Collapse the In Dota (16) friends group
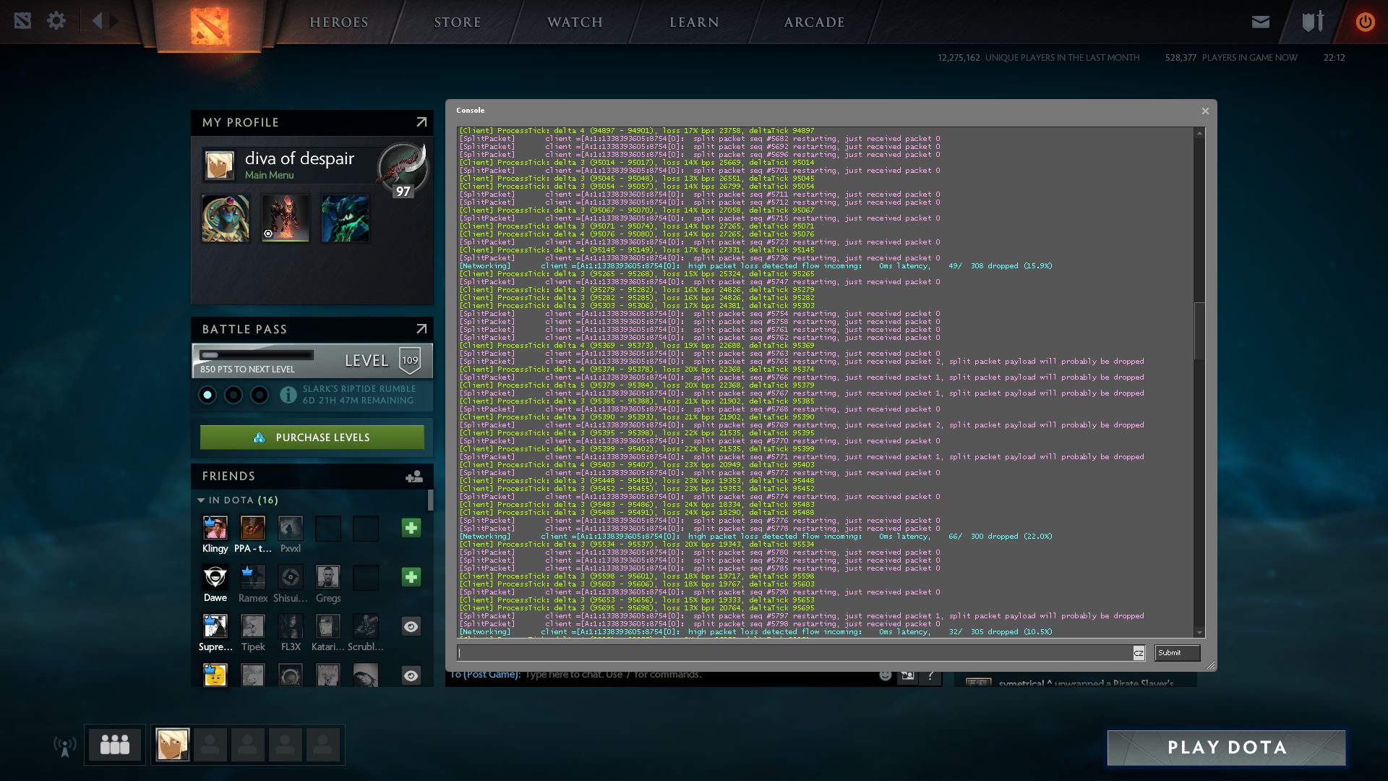1388x781 pixels. [x=201, y=500]
